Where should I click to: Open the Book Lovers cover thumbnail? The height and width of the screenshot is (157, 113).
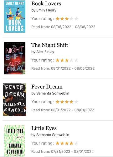click(15, 16)
